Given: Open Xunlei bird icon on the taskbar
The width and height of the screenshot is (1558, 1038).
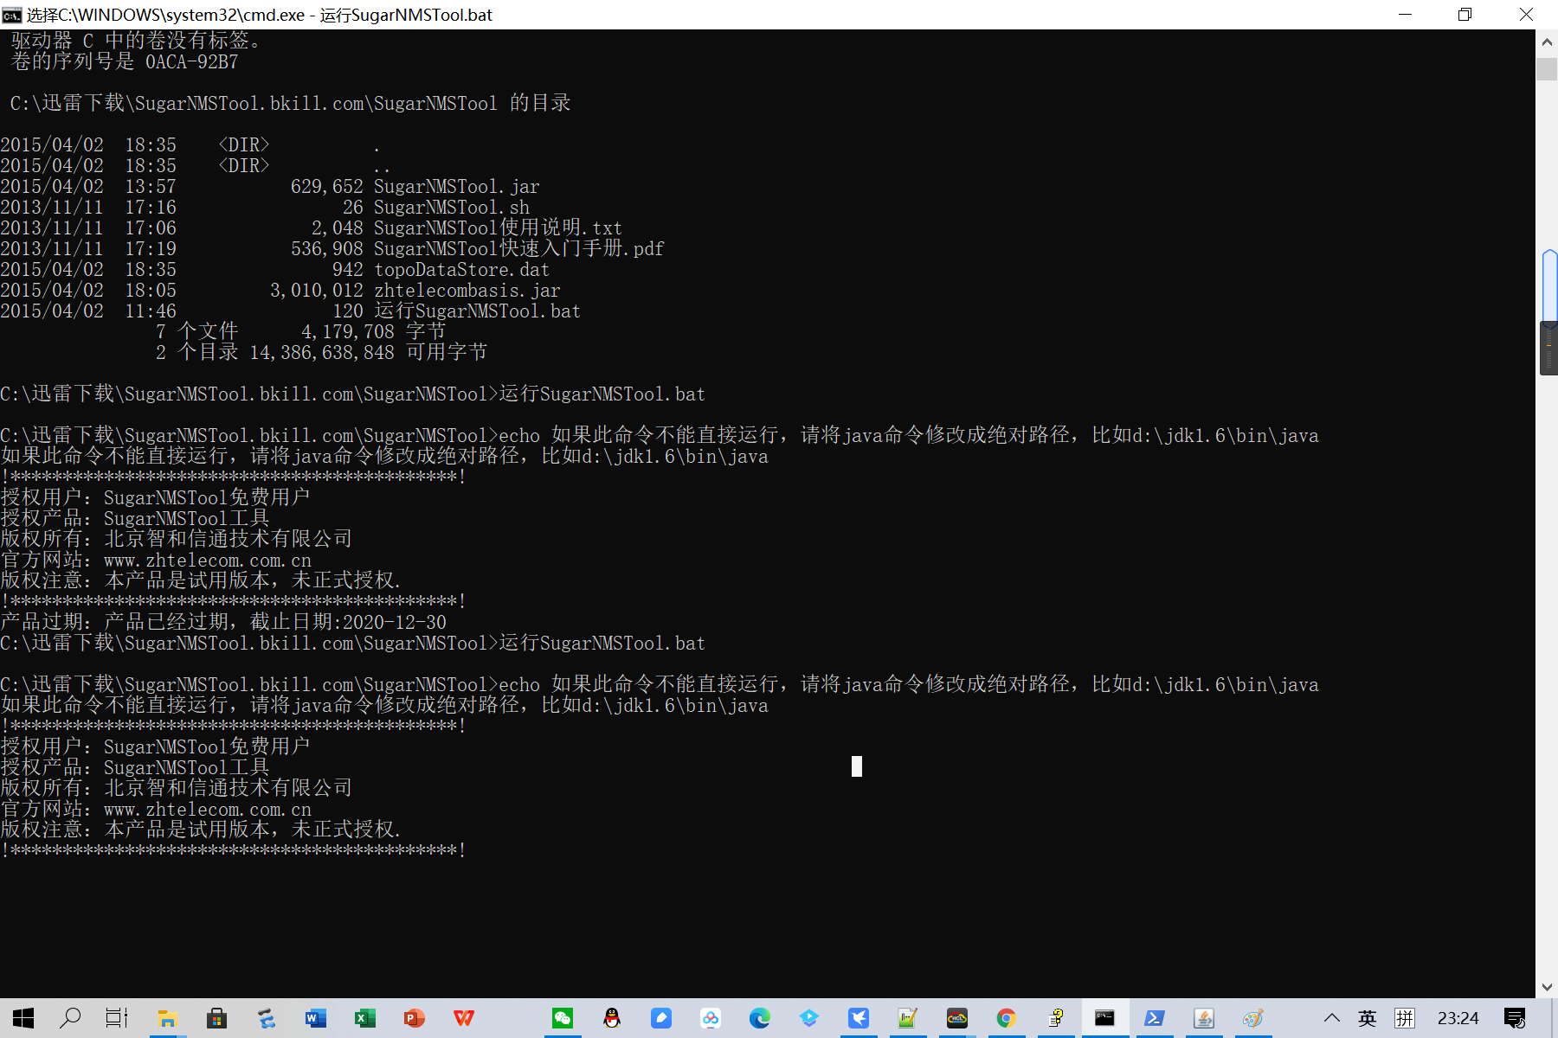Looking at the screenshot, I should tap(859, 1018).
